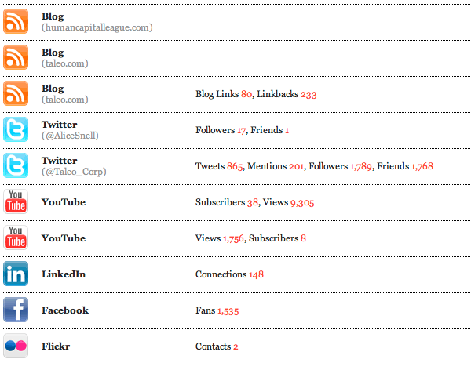Image resolution: width=471 pixels, height=370 pixels.
Task: Open the Flickr icon
Action: point(16,346)
